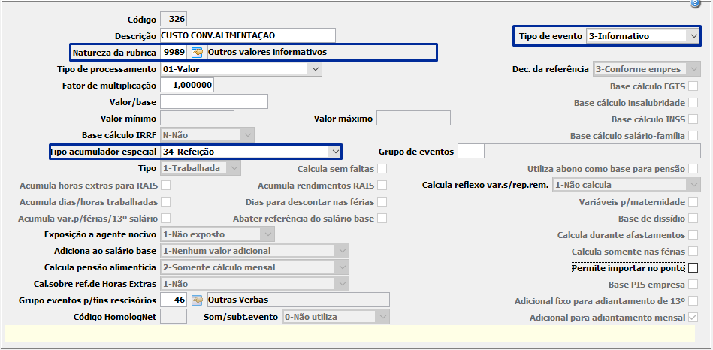Toggle Acumula horas extras para RAIS checkbox

(x=166, y=185)
